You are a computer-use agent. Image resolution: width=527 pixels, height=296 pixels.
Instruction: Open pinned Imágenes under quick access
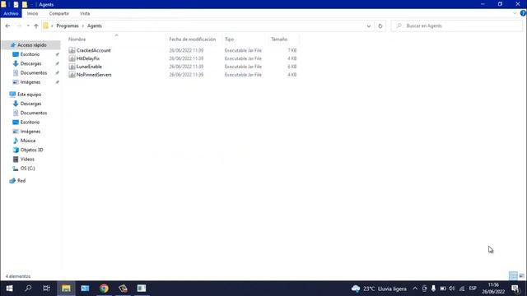click(30, 82)
